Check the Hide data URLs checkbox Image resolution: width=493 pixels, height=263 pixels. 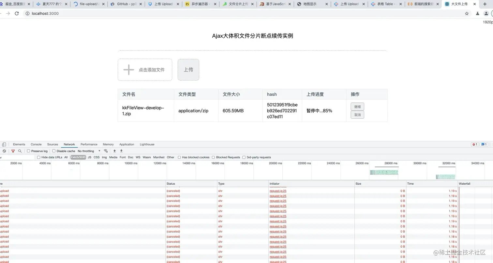coord(39,157)
